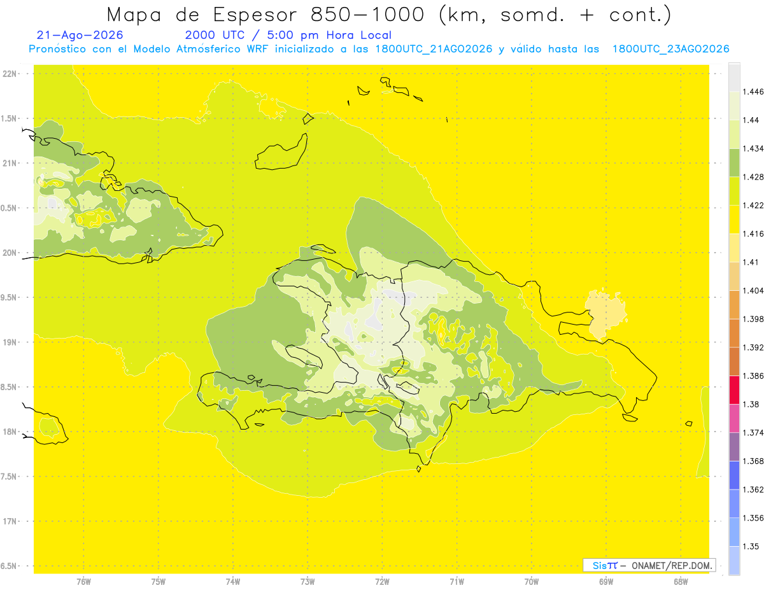Pick the pink swatch between 1.374 and 1.38
Screen dimensions: 764x590
click(734, 418)
